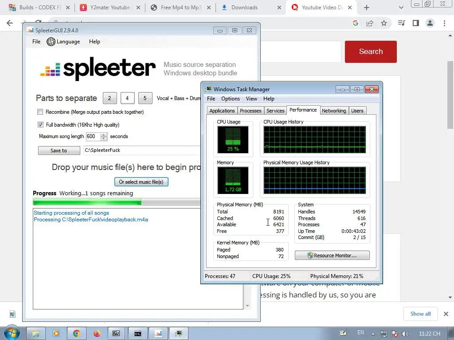Viewport: 454px width, 340px height.
Task: Switch to Chrome from the taskbar
Action: (x=76, y=334)
